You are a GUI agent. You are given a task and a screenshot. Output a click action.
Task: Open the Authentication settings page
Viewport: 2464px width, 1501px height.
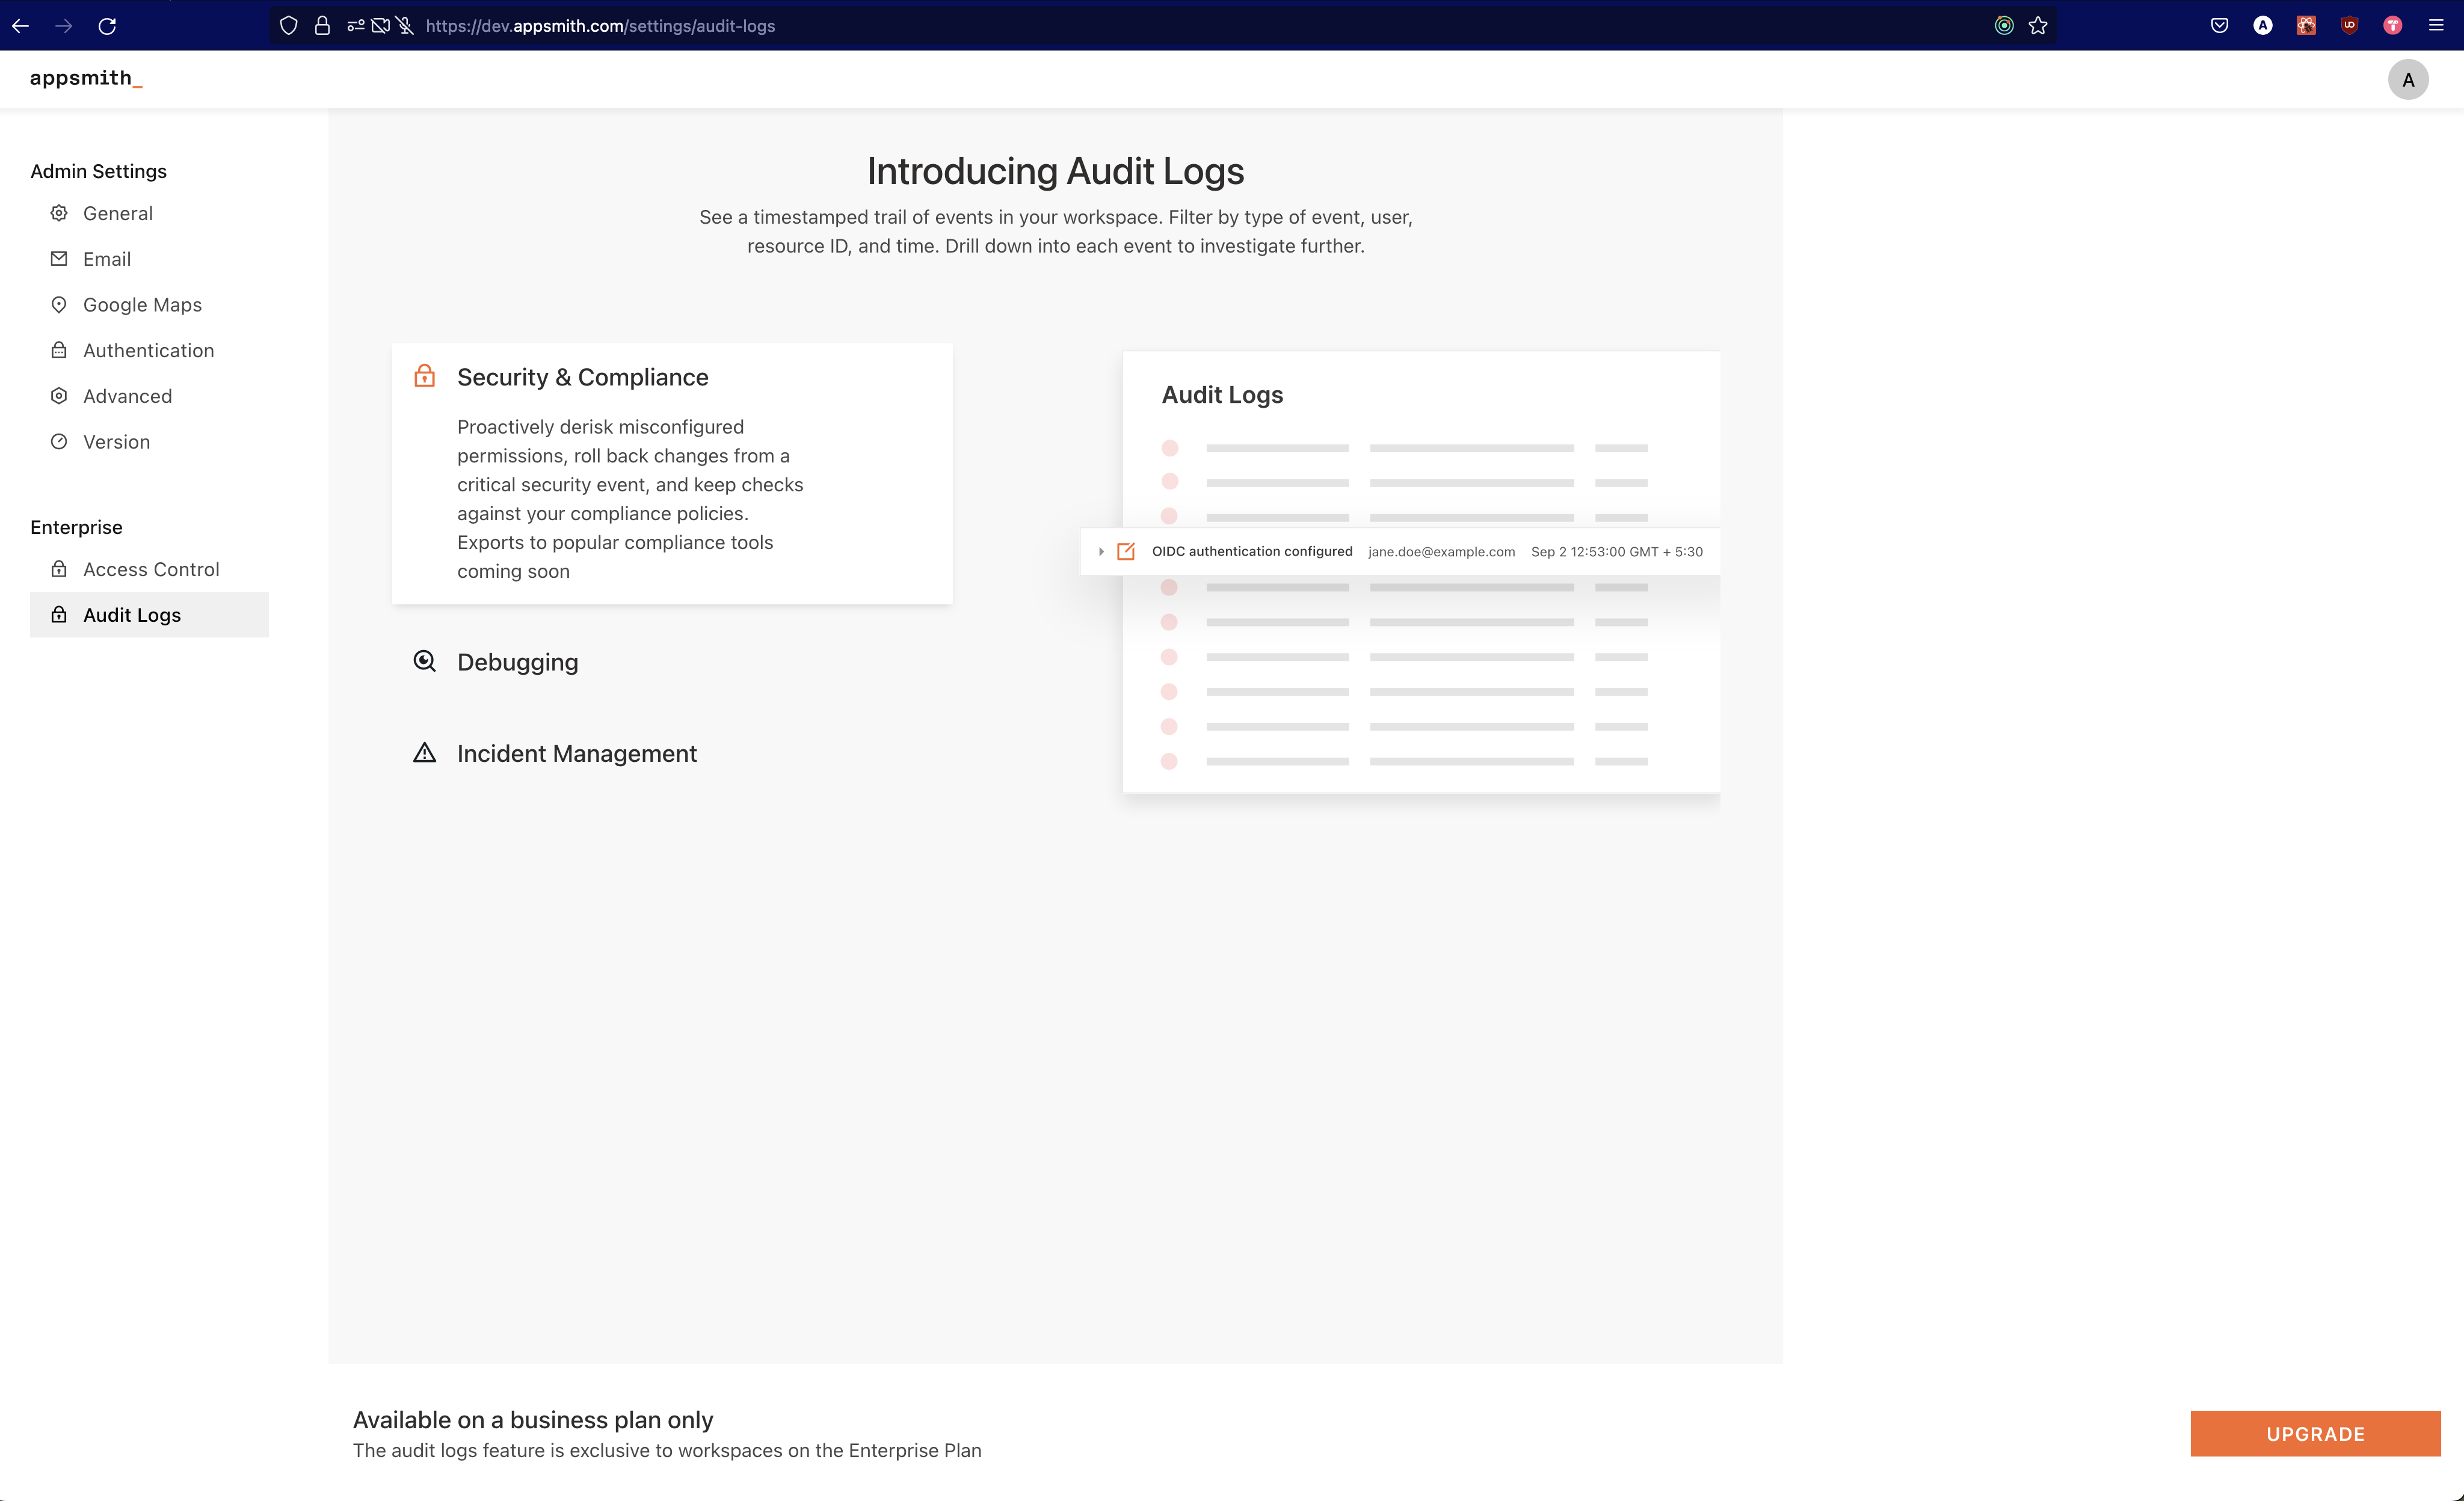click(x=148, y=351)
